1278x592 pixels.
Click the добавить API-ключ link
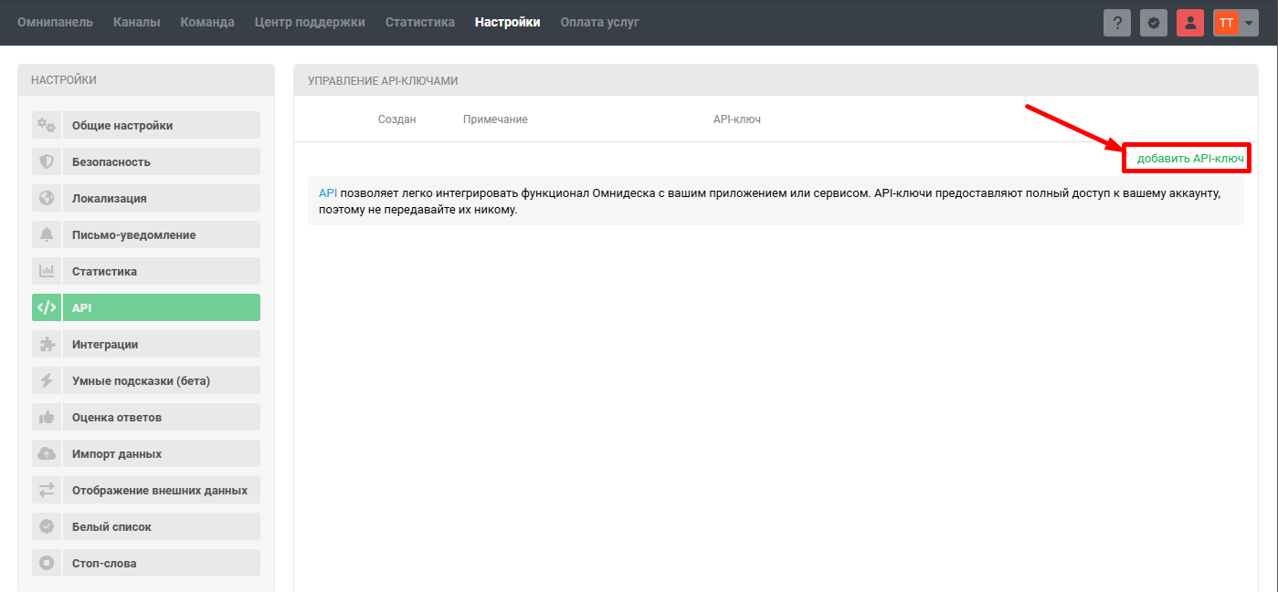pos(1189,159)
